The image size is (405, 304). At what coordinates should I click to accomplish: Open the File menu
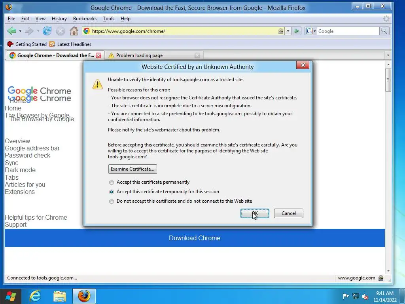pyautogui.click(x=11, y=19)
